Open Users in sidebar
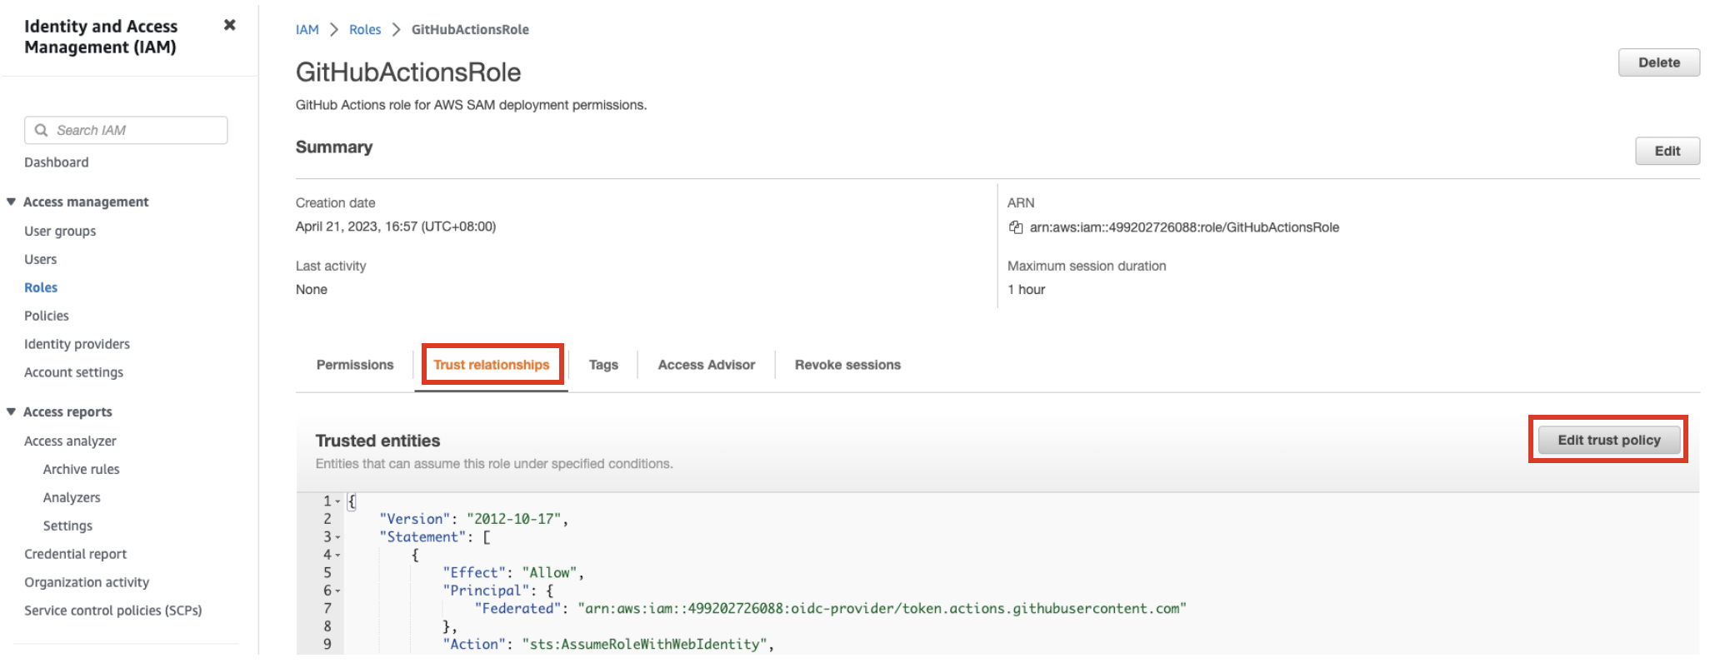This screenshot has height=668, width=1715. [40, 259]
